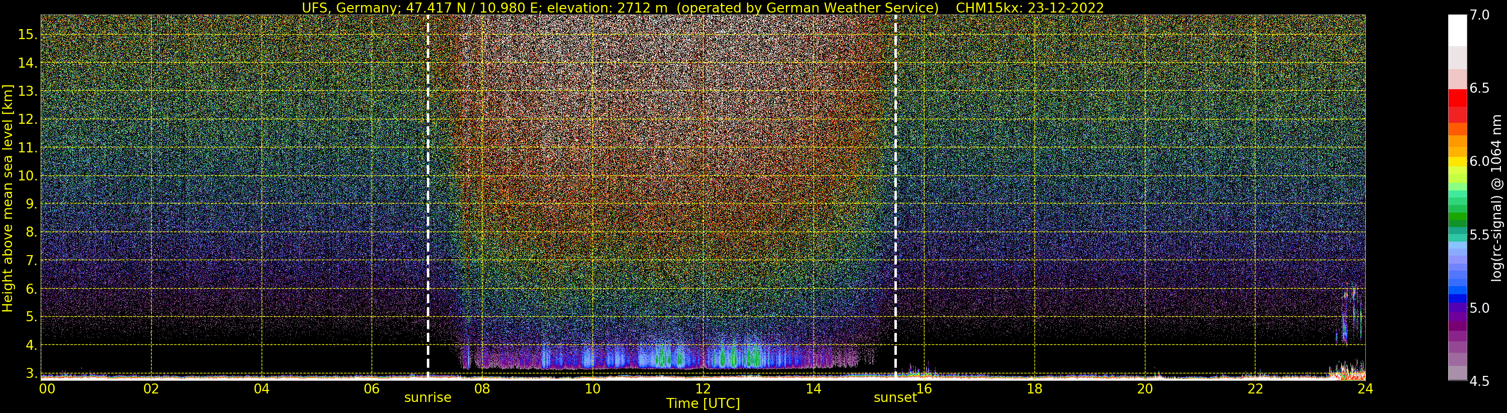
Task: Click the 13. km tick on the height axis
Action: tap(28, 91)
